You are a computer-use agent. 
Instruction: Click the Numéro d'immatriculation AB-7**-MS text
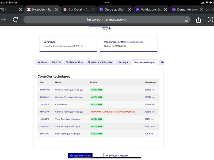click(63, 46)
